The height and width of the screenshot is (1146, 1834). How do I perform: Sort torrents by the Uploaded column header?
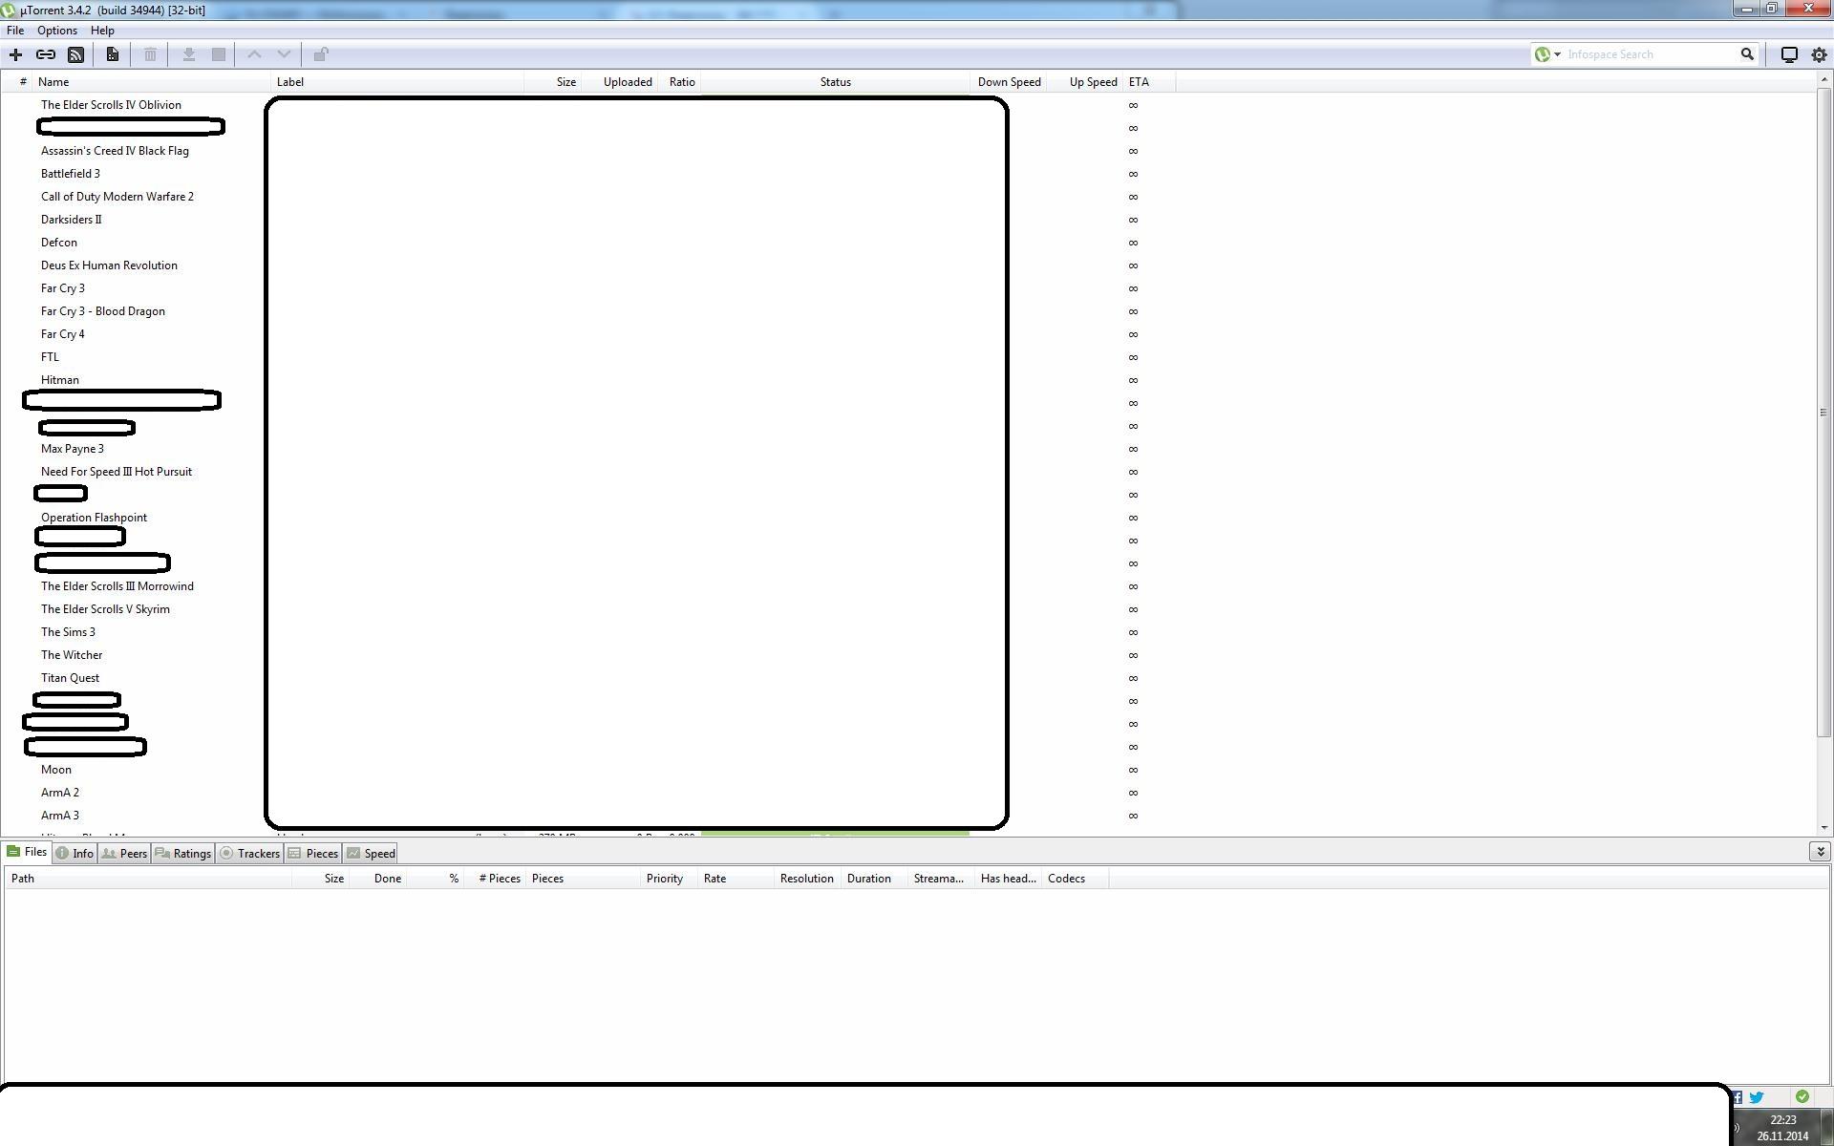[620, 82]
